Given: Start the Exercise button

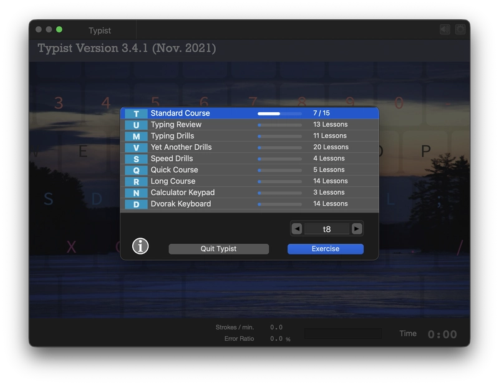Looking at the screenshot, I should tap(325, 249).
